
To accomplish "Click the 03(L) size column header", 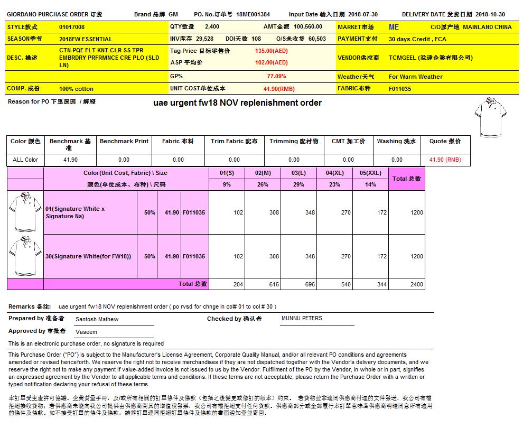I will point(298,173).
